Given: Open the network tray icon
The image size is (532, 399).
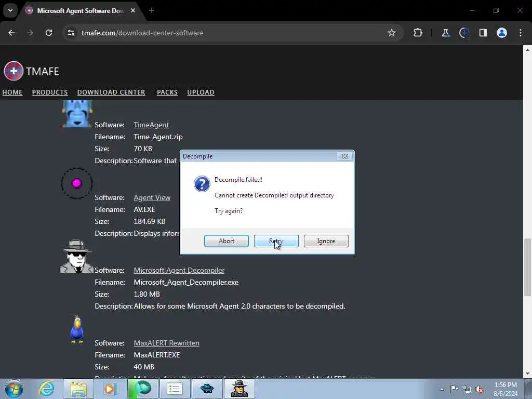Looking at the screenshot, I should (467, 389).
